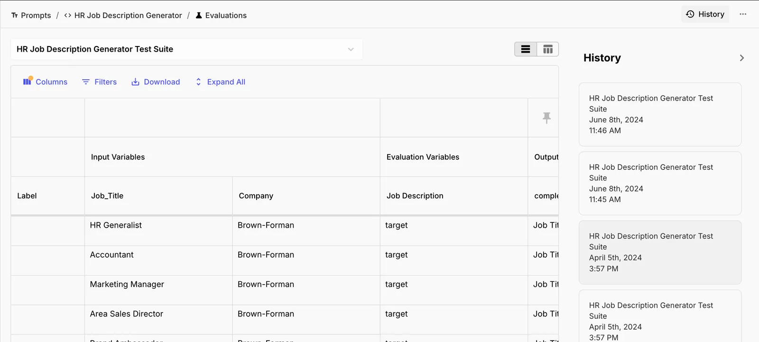Click target in the Accountant row
Image resolution: width=759 pixels, height=342 pixels.
[396, 255]
